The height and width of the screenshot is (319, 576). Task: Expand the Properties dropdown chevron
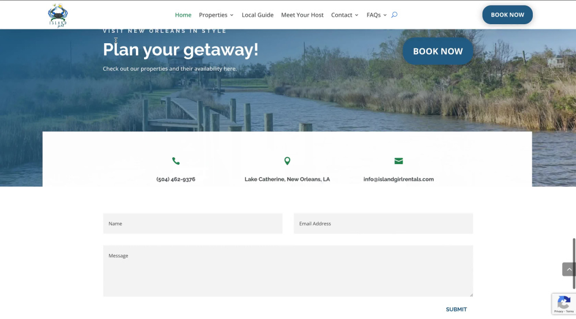tap(232, 15)
